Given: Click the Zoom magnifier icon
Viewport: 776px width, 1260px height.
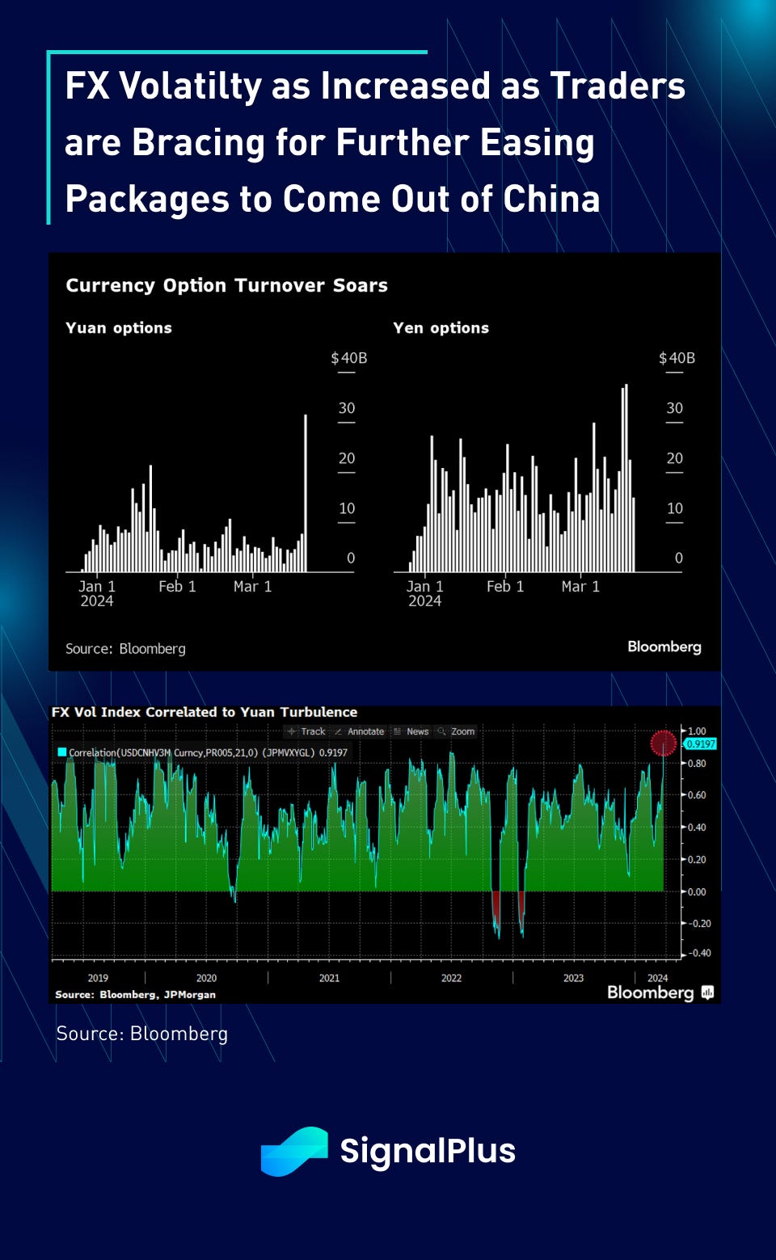Looking at the screenshot, I should 441,731.
